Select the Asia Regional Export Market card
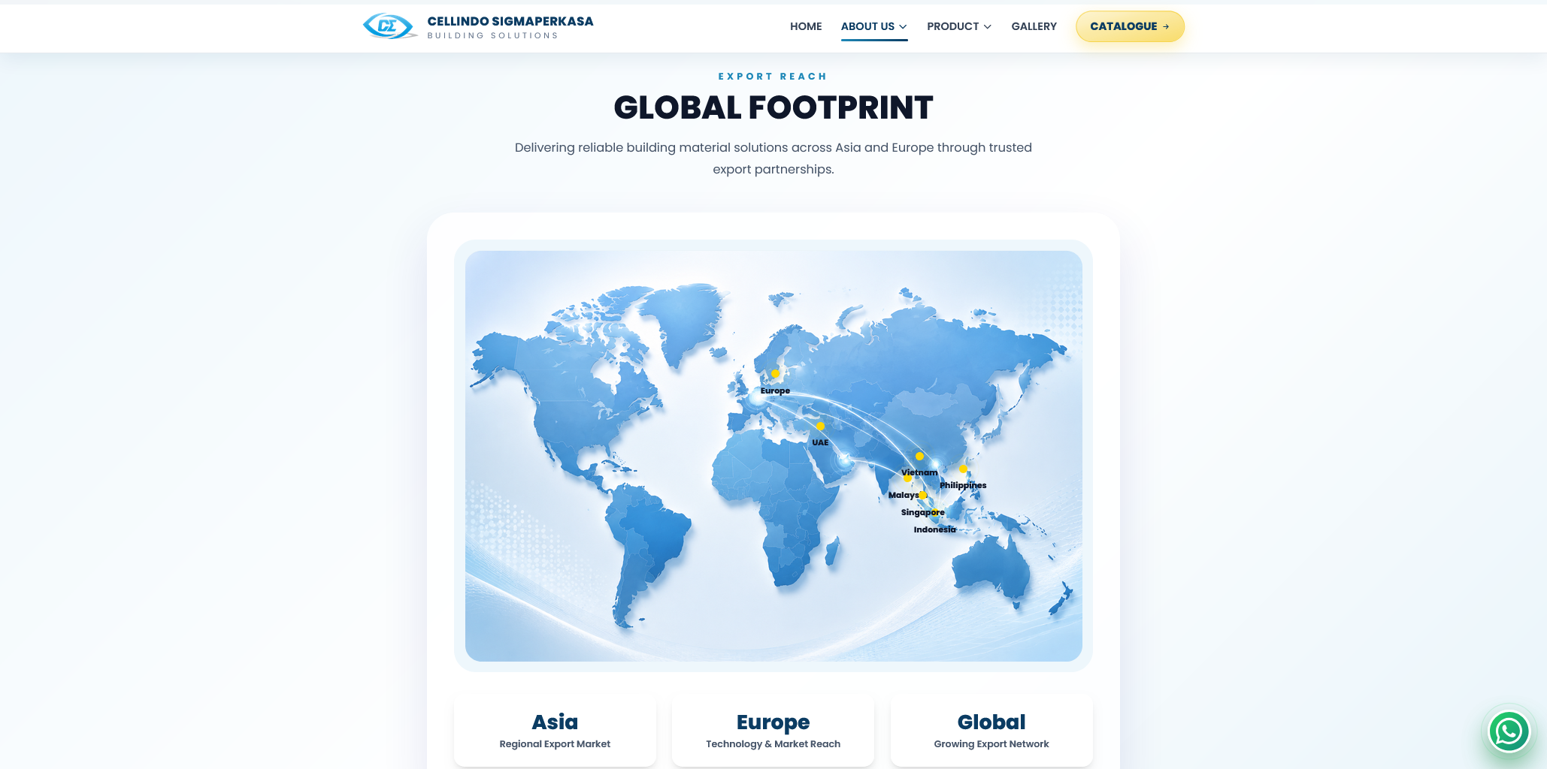The image size is (1547, 769). tap(555, 730)
